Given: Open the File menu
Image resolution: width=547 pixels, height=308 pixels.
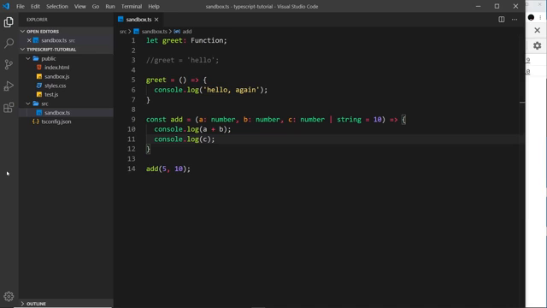Looking at the screenshot, I should pyautogui.click(x=21, y=6).
